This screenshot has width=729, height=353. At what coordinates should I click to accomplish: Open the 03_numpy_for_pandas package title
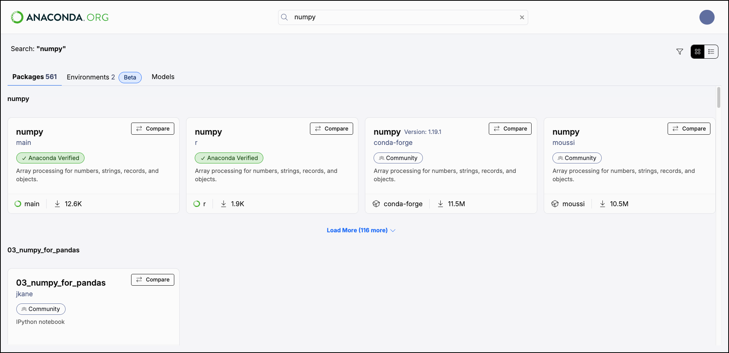[x=61, y=283]
